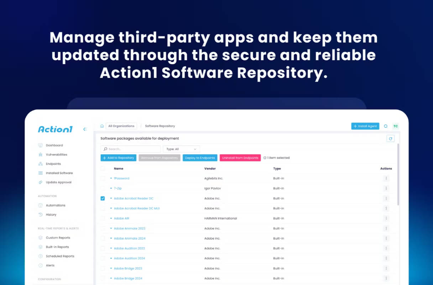Sort by the Vendor column header
This screenshot has width=433, height=285.
point(210,169)
